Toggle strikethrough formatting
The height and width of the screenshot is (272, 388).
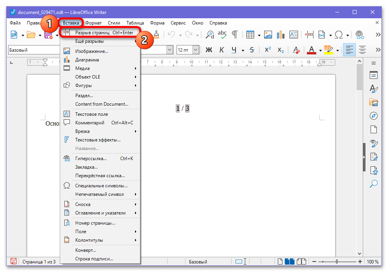[x=252, y=50]
